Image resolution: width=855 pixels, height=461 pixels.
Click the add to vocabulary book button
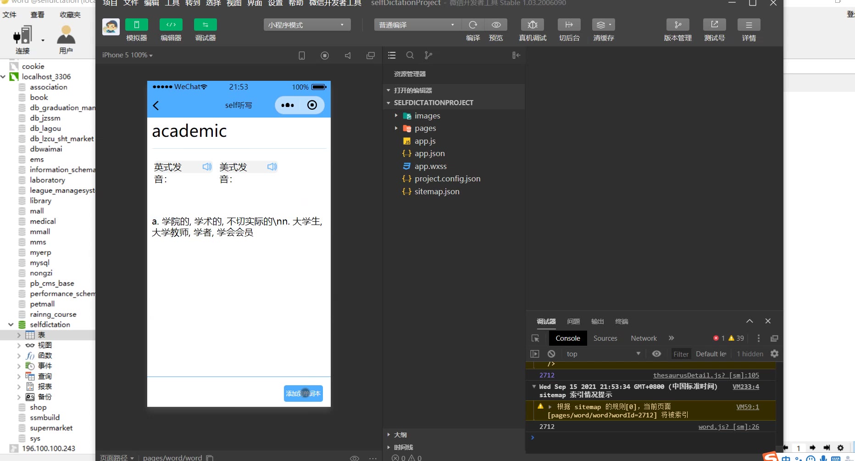[x=303, y=394]
